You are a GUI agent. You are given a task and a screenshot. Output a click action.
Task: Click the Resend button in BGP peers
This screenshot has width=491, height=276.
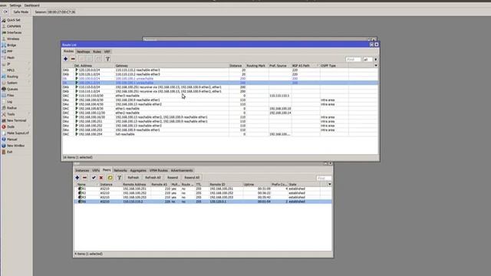tap(172, 178)
